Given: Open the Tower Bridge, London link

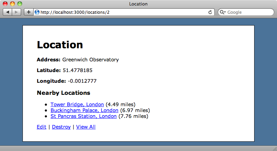Looking at the screenshot, I should pyautogui.click(x=77, y=104).
